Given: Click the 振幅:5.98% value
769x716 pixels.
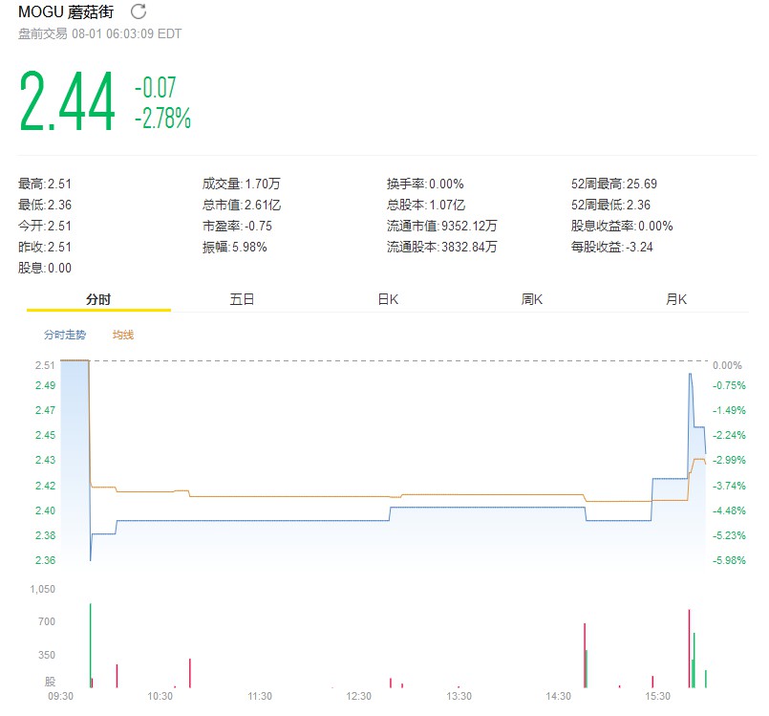Looking at the screenshot, I should (235, 247).
